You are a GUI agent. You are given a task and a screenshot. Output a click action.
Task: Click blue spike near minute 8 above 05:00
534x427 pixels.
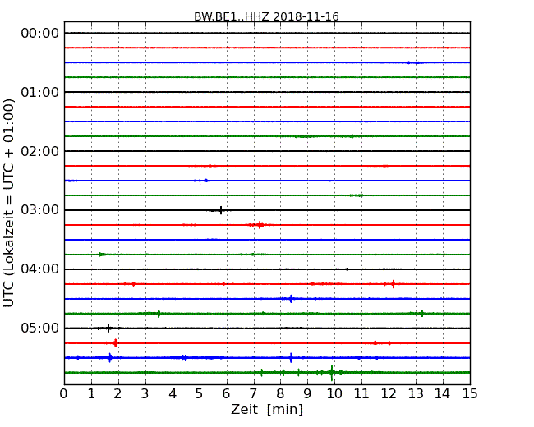click(x=291, y=299)
